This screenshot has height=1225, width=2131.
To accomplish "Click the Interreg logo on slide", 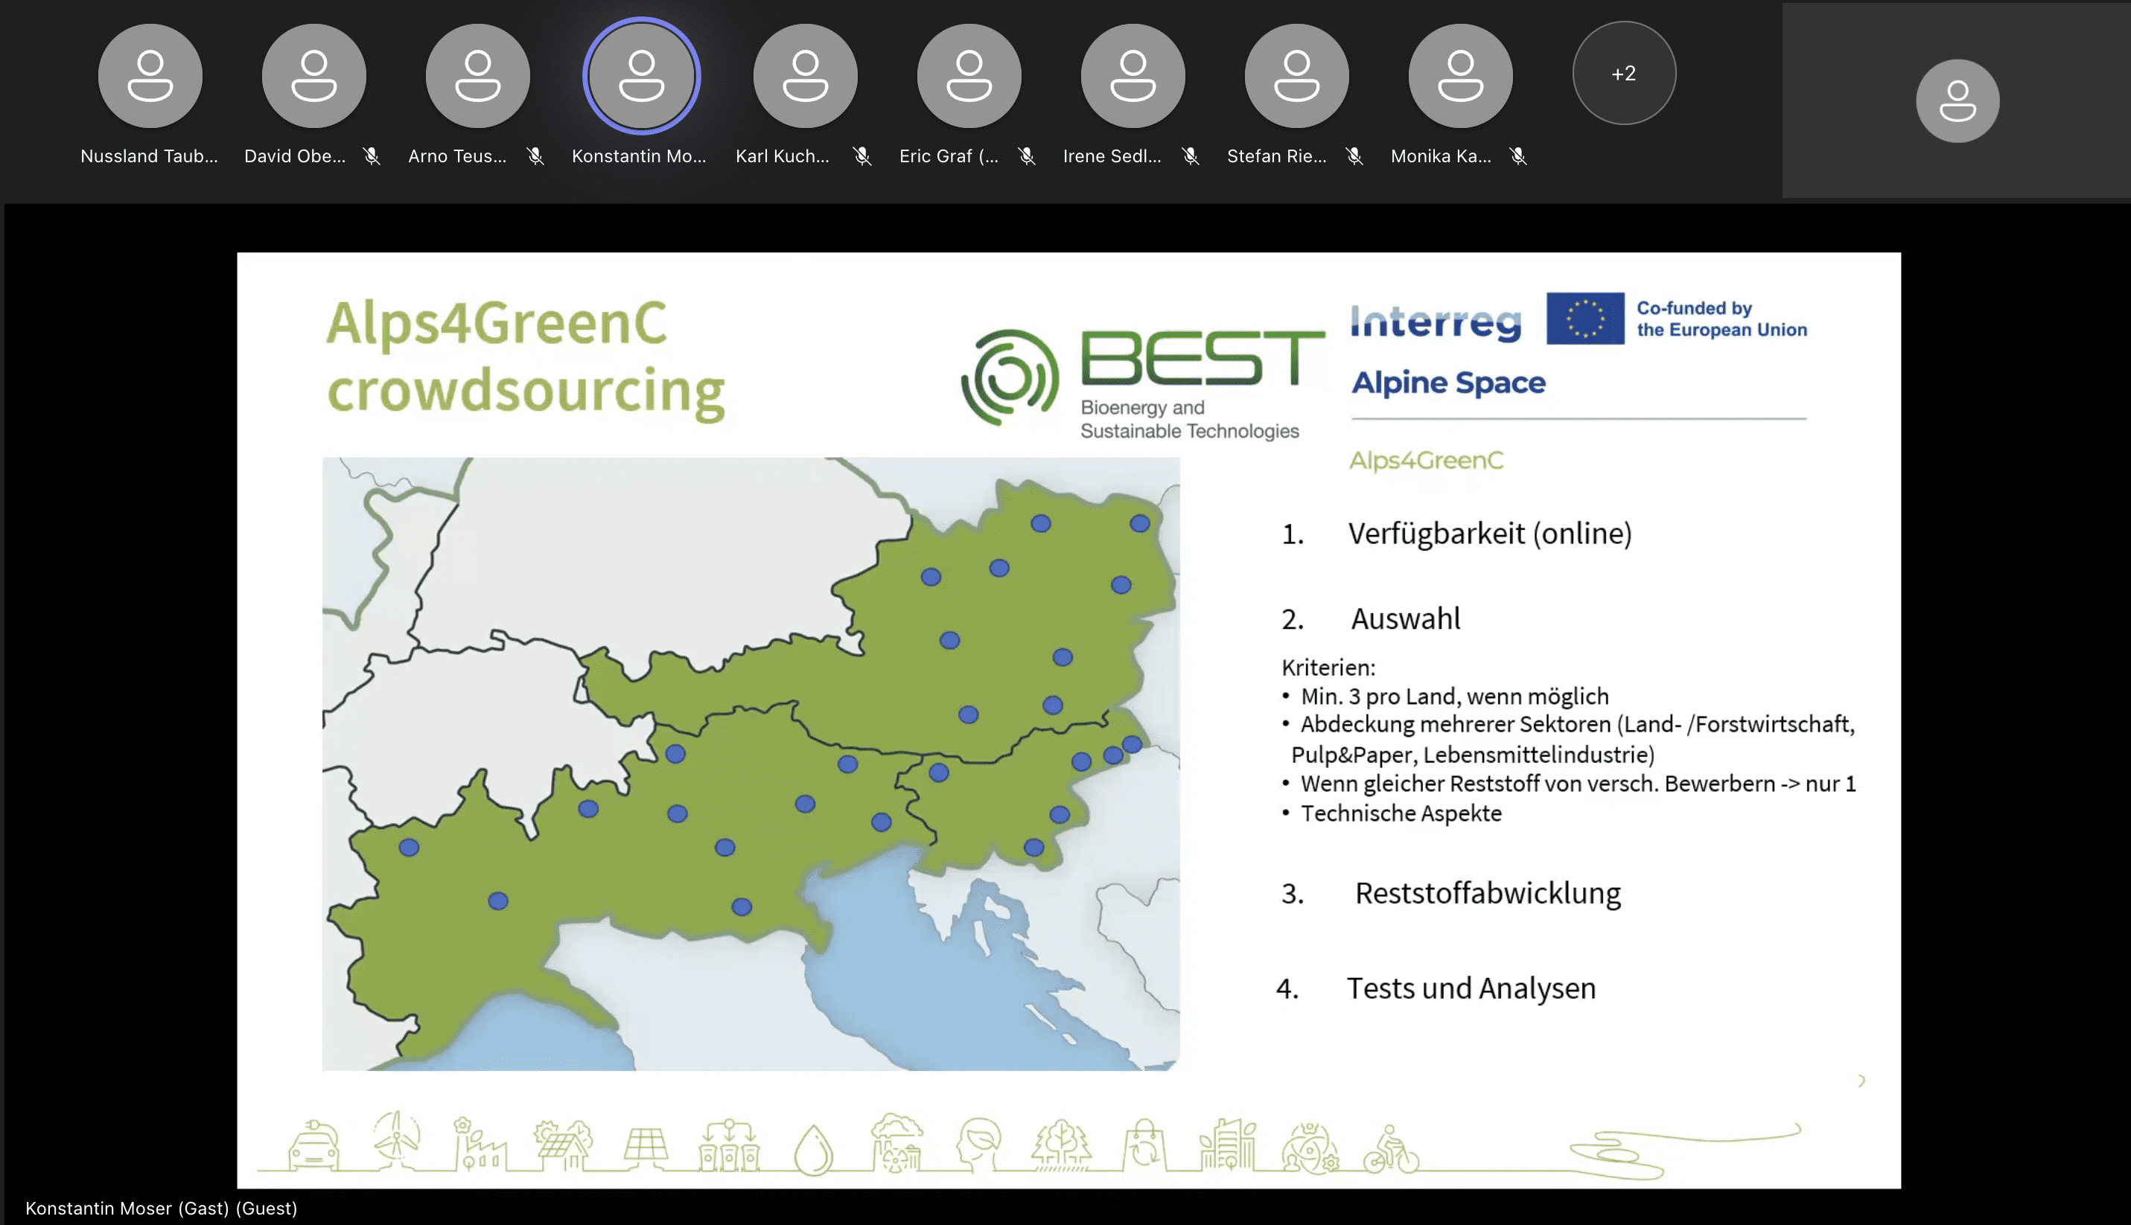I will click(1436, 322).
